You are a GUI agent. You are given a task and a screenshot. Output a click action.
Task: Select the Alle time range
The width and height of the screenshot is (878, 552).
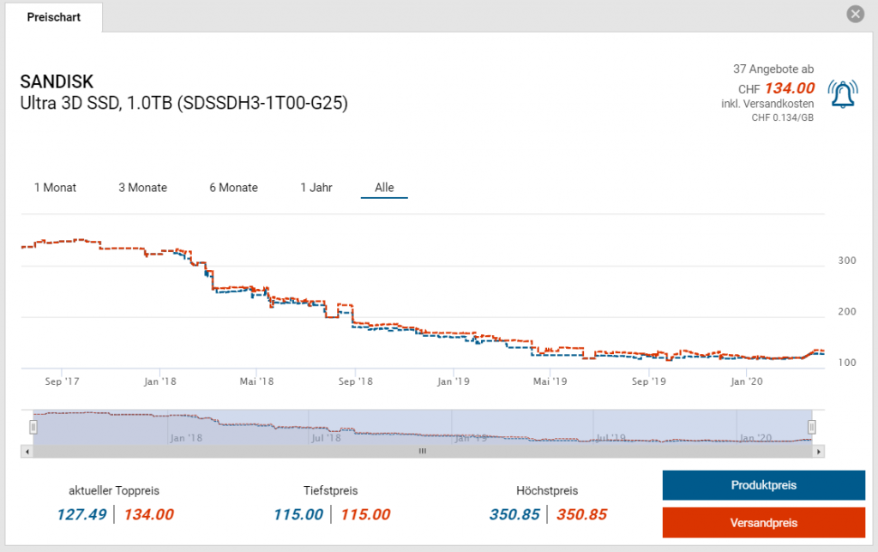click(384, 188)
